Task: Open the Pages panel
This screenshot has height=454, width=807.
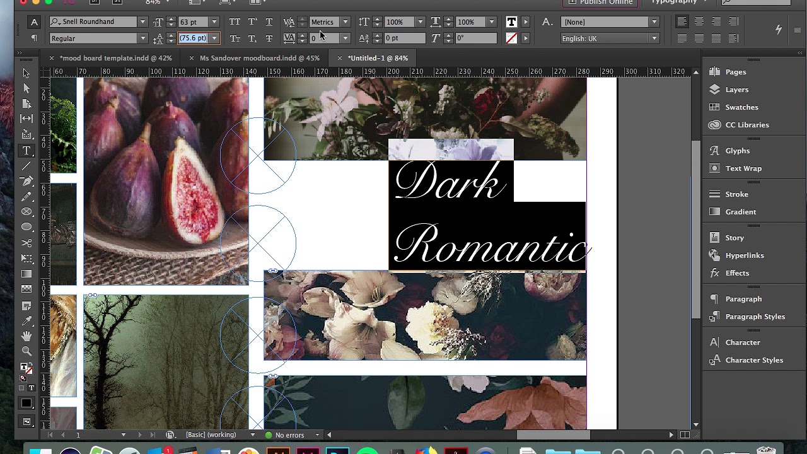Action: click(x=736, y=72)
